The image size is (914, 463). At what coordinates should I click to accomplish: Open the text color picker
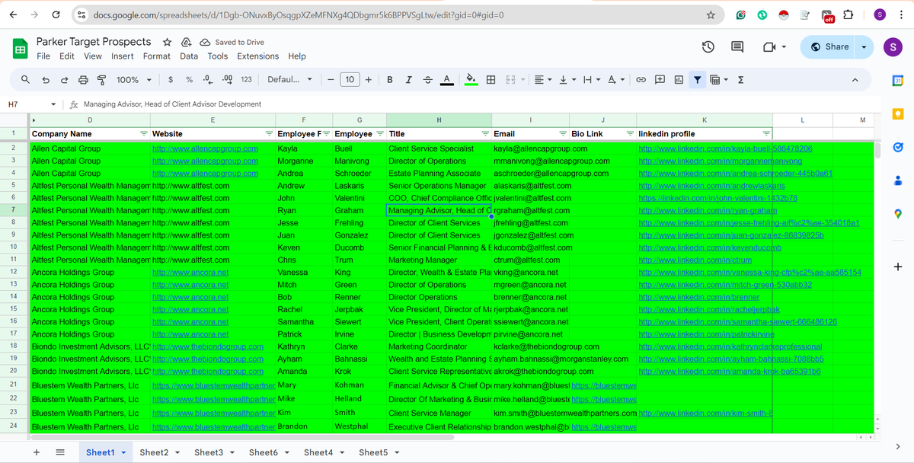click(x=447, y=79)
